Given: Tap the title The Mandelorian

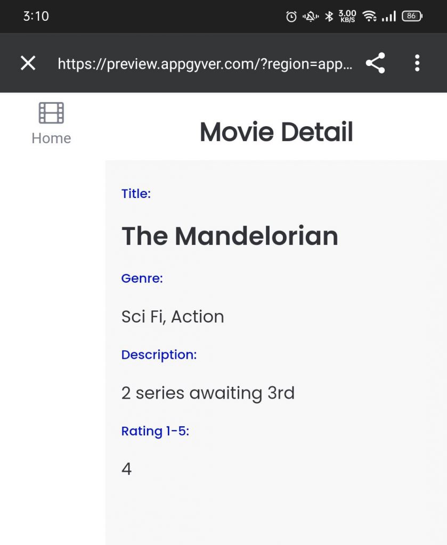Looking at the screenshot, I should (230, 236).
